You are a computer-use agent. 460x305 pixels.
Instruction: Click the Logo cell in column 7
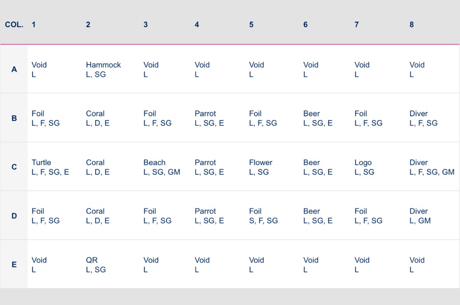click(x=364, y=167)
